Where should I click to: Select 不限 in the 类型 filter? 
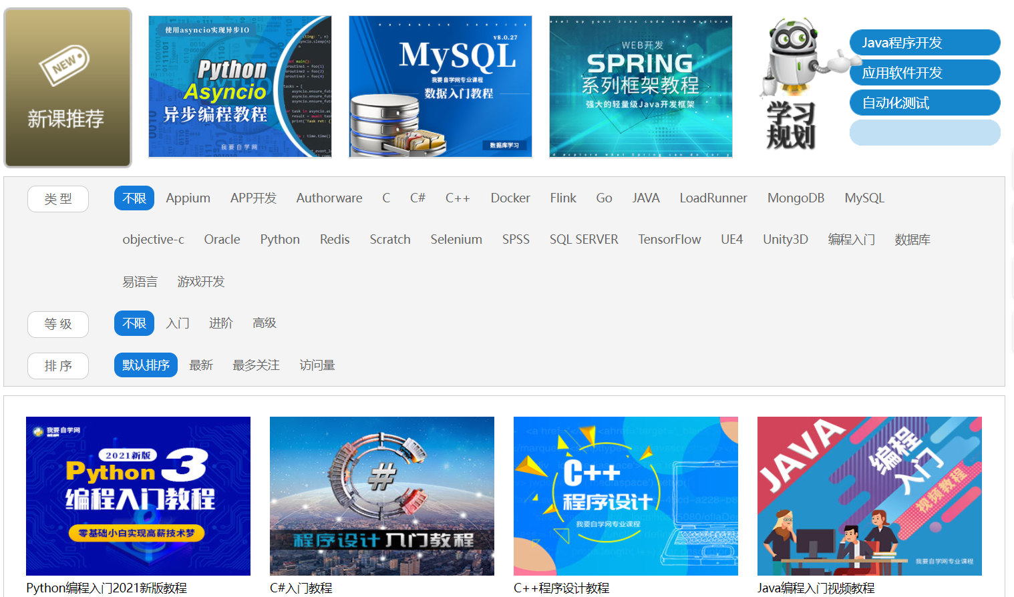(x=134, y=198)
